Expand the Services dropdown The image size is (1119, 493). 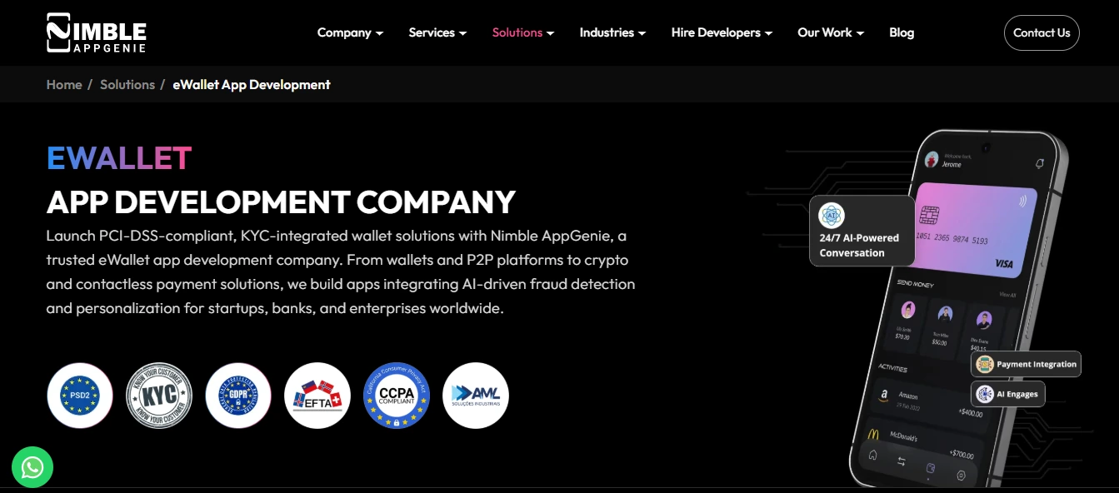point(437,32)
